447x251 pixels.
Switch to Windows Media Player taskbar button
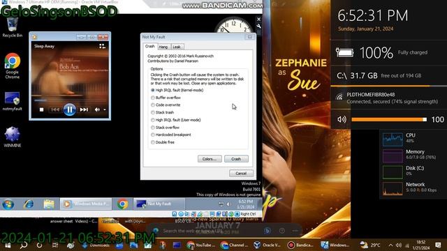click(86, 204)
